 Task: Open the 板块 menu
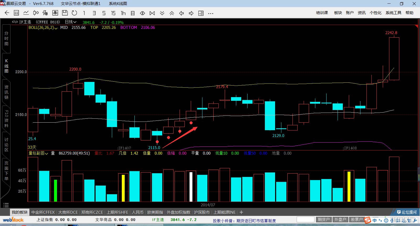point(338,13)
